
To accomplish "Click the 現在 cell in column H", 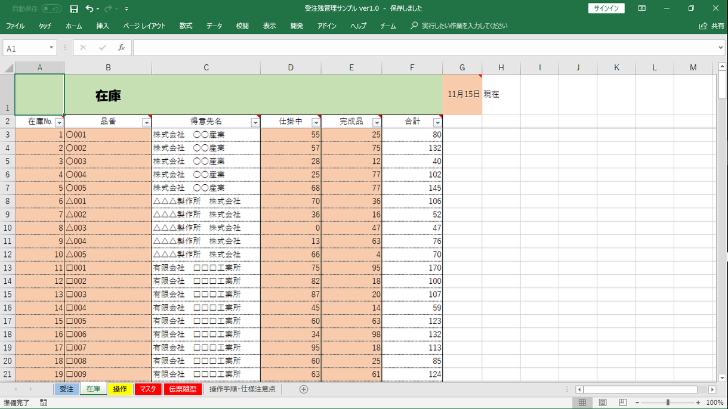I will click(501, 94).
